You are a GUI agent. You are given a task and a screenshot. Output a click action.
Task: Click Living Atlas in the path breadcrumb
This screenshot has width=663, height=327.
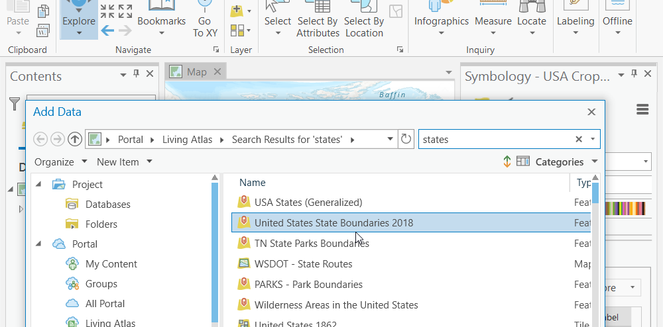pyautogui.click(x=188, y=139)
